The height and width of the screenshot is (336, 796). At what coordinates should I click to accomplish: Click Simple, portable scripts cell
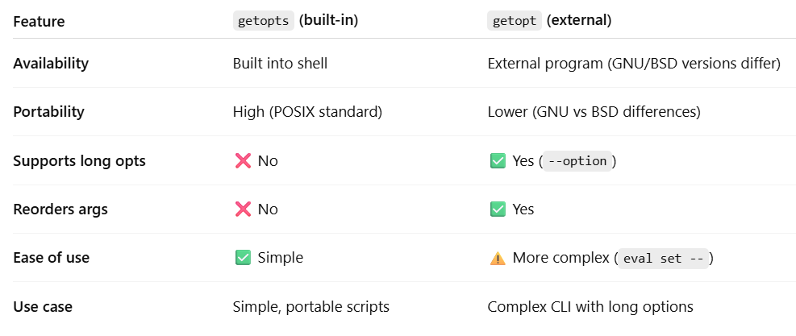[x=311, y=306]
